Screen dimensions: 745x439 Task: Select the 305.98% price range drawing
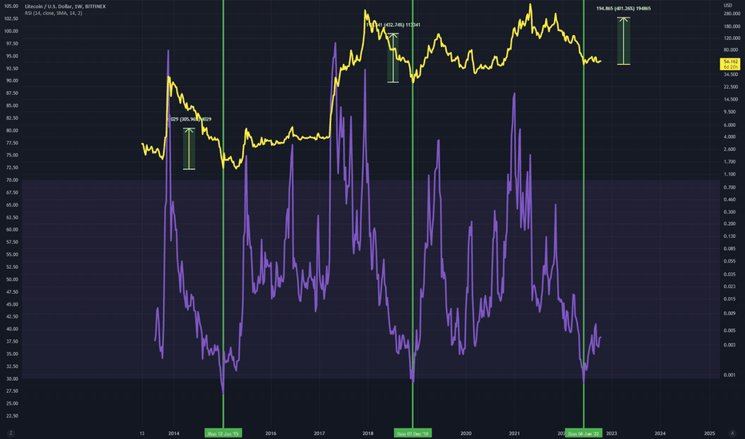[189, 148]
